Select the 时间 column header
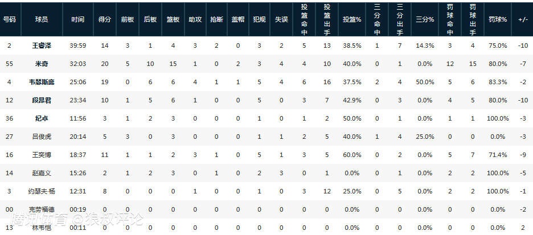The width and height of the screenshot is (533, 235). (x=77, y=19)
